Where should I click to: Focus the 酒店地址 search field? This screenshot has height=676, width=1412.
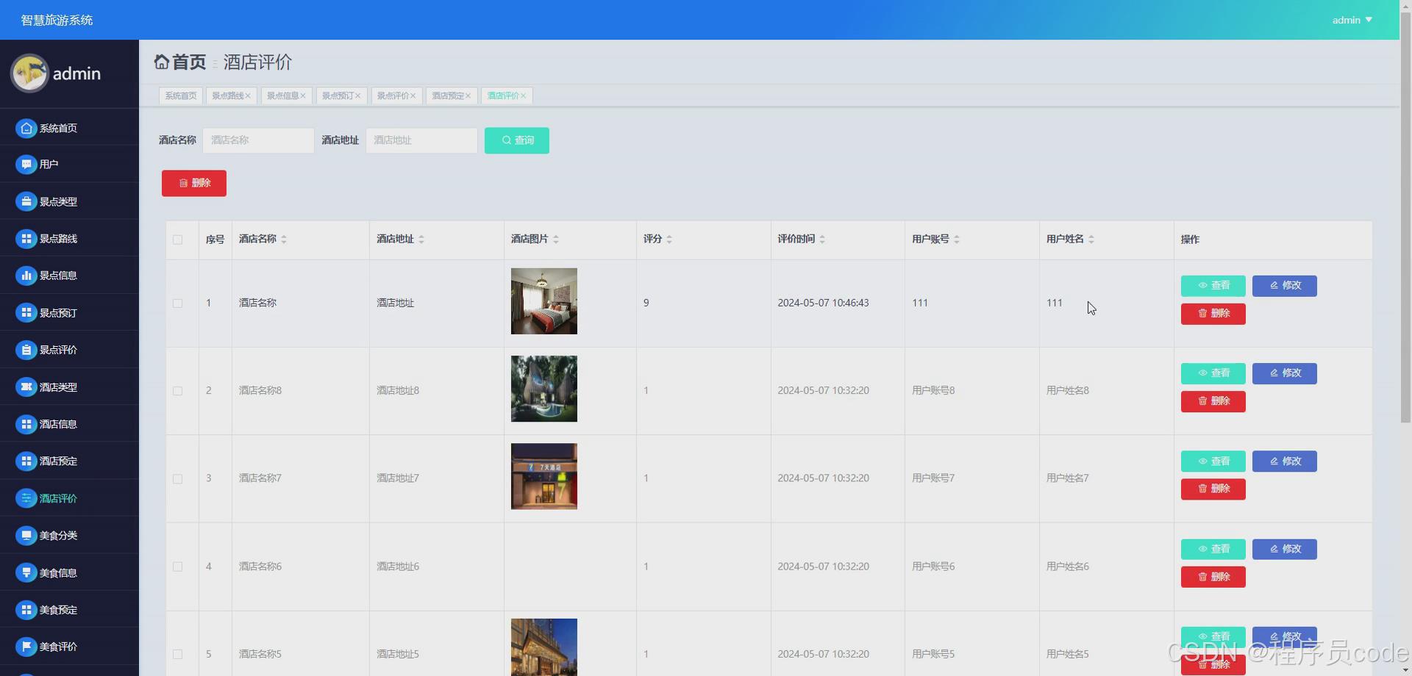(421, 140)
